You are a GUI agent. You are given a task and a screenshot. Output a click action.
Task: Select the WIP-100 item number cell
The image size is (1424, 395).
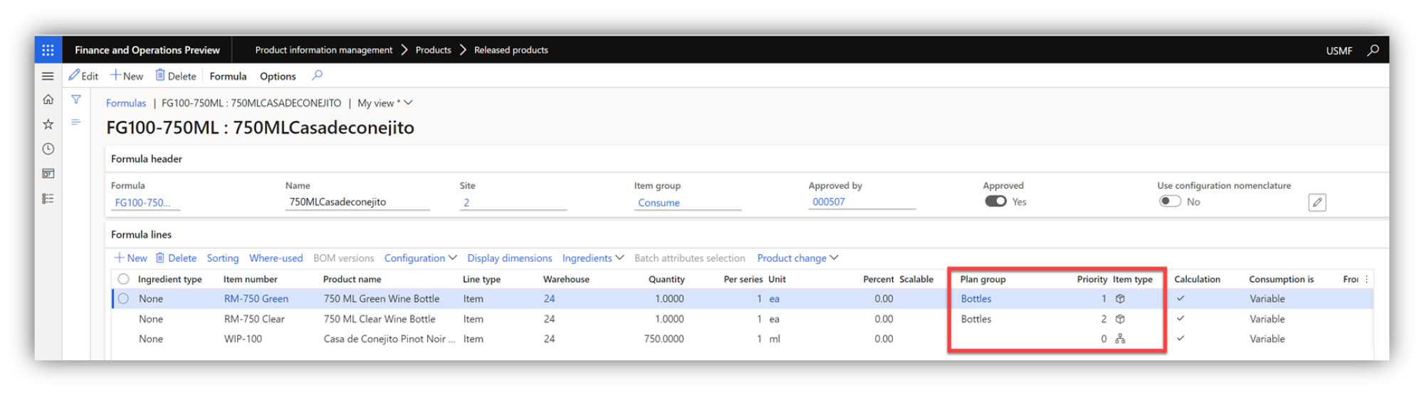243,339
